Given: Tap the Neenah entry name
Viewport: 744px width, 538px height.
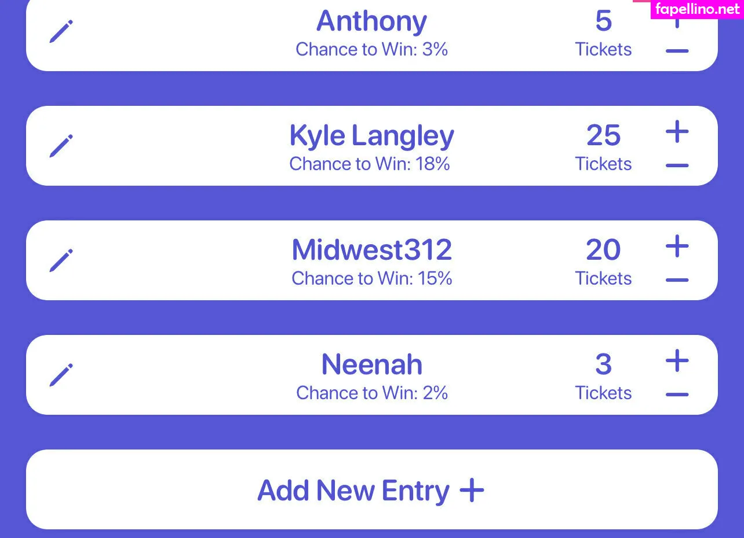Looking at the screenshot, I should pyautogui.click(x=371, y=364).
